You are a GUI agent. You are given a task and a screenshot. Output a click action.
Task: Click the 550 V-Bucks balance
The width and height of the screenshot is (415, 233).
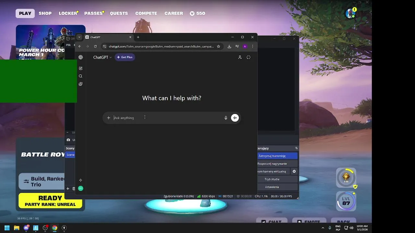tap(197, 13)
